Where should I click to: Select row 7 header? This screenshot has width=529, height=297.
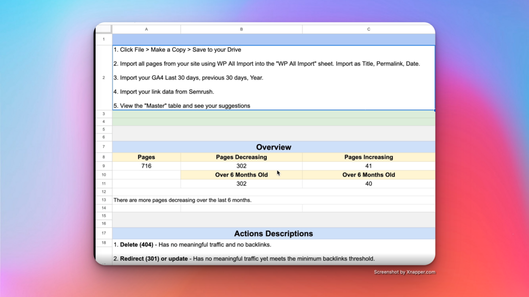click(104, 147)
